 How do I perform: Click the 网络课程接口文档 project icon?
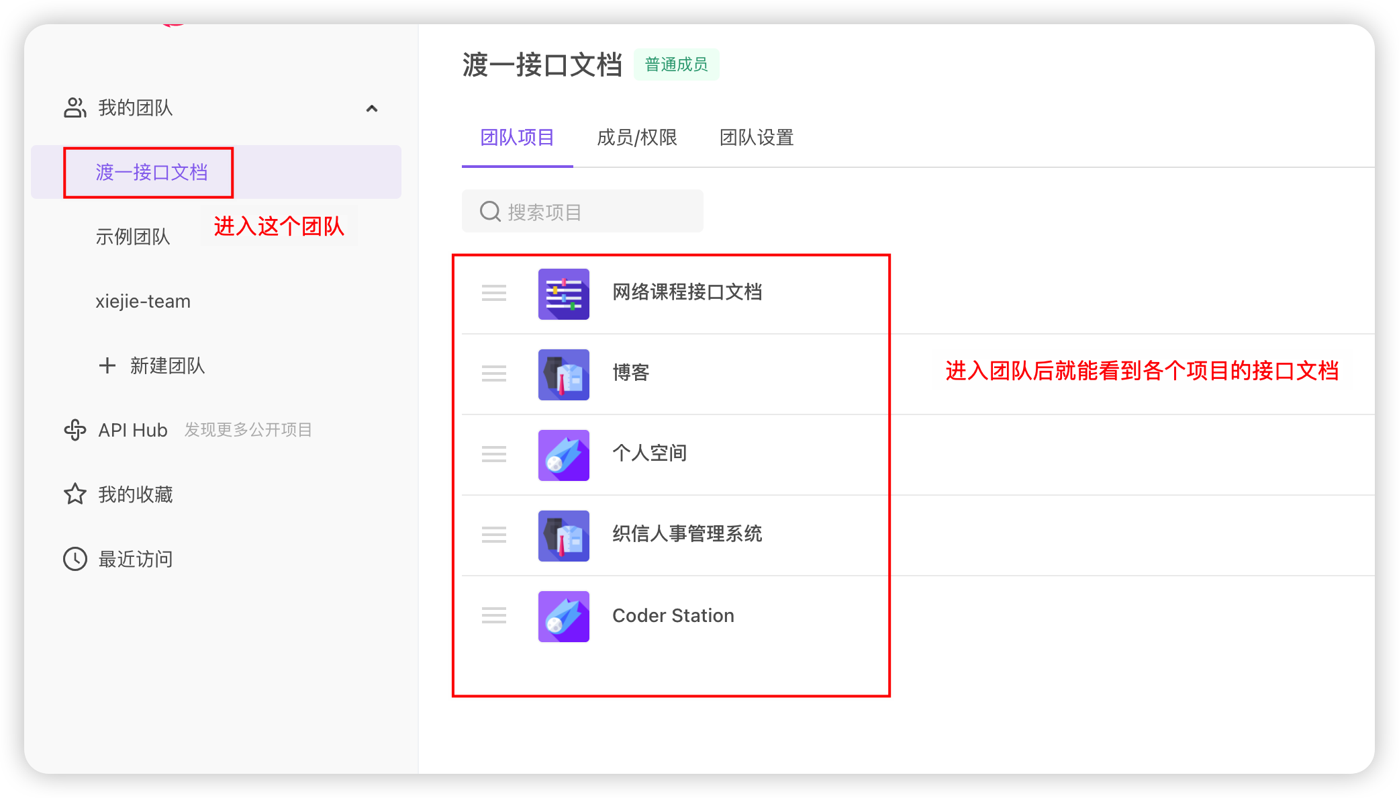pyautogui.click(x=564, y=294)
